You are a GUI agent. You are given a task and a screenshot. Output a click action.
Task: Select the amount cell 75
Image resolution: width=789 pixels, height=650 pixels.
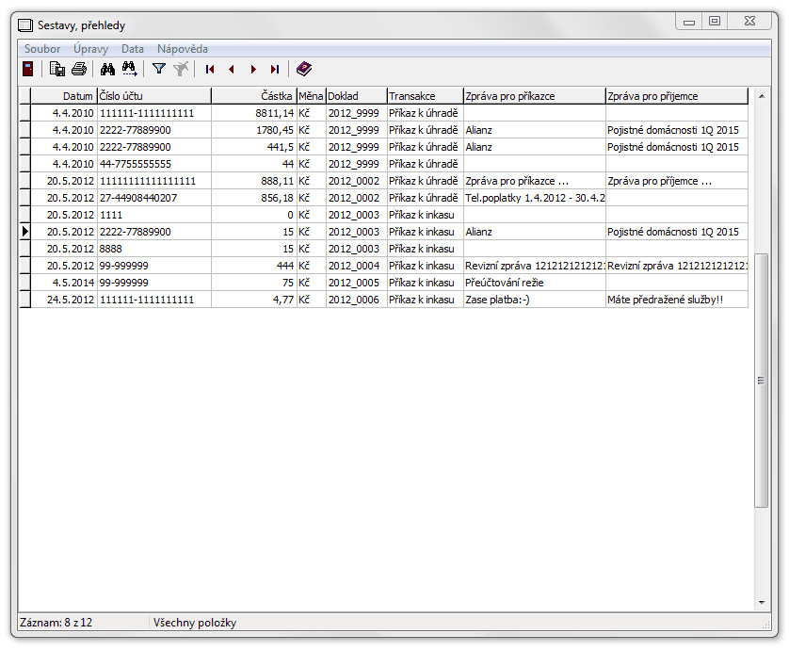click(254, 283)
